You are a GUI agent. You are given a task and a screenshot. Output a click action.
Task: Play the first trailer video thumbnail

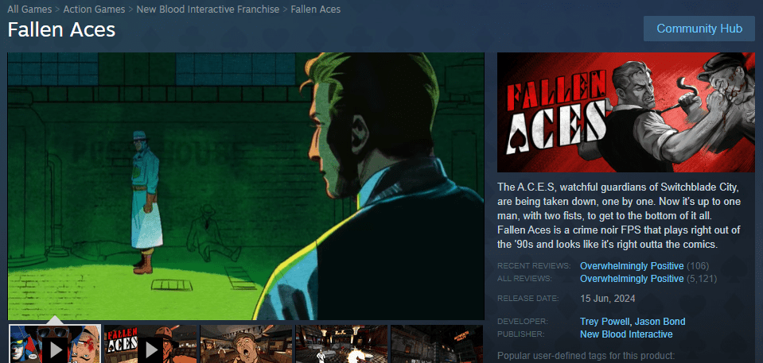(x=54, y=345)
